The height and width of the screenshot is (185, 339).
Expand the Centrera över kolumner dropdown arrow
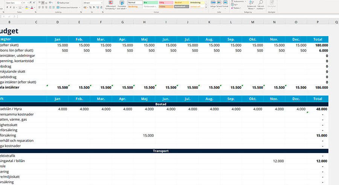(x=79, y=8)
